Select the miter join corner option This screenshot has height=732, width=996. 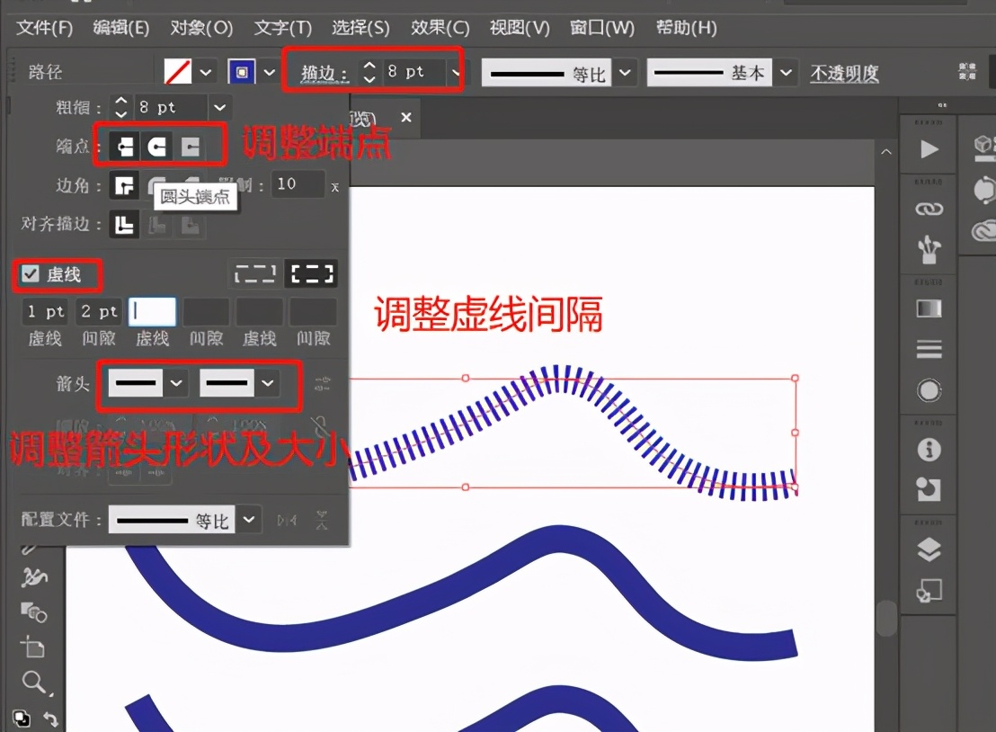pyautogui.click(x=124, y=185)
